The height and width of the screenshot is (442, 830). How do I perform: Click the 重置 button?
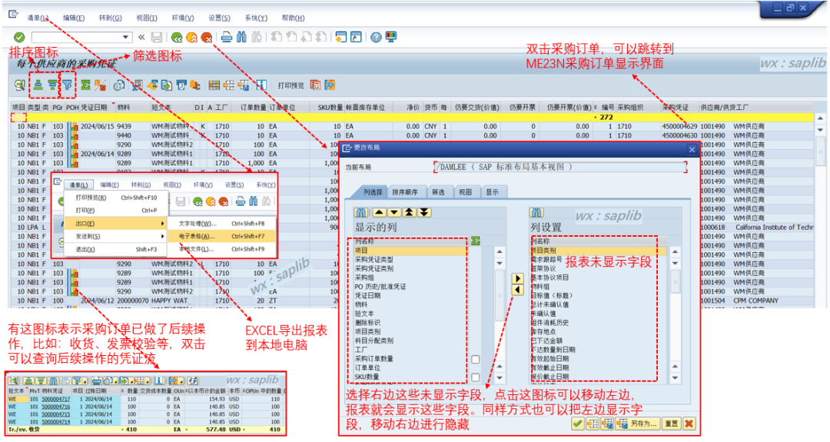[671, 424]
